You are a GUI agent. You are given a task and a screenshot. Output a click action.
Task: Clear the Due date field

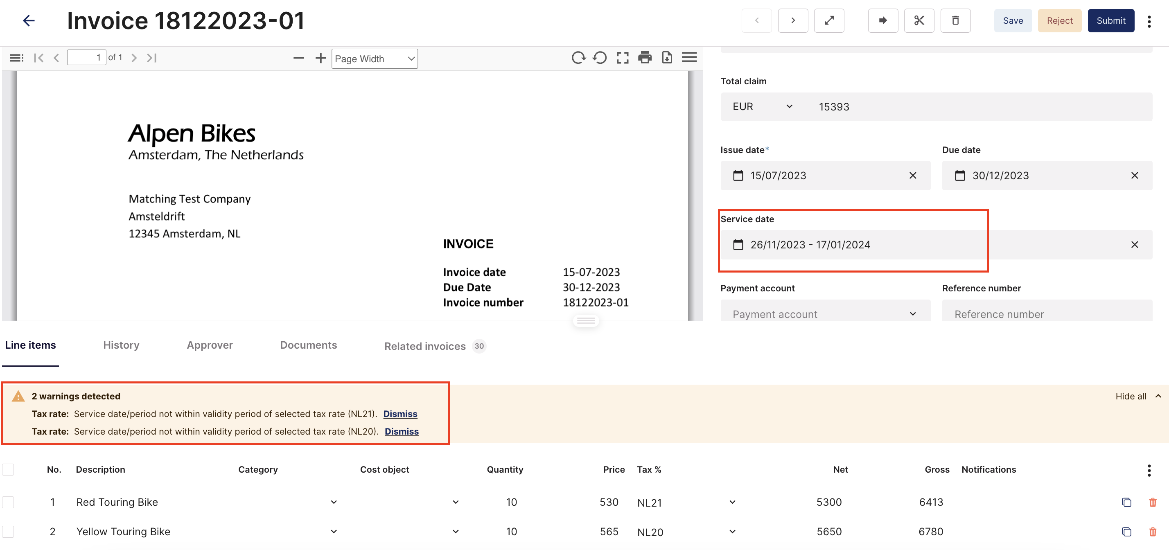point(1134,175)
